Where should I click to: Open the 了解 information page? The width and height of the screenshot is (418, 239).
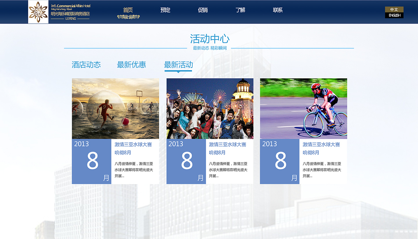[x=240, y=10]
